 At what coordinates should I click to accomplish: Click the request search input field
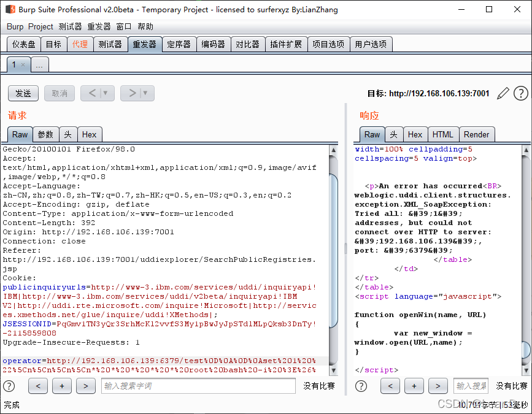[x=198, y=386]
